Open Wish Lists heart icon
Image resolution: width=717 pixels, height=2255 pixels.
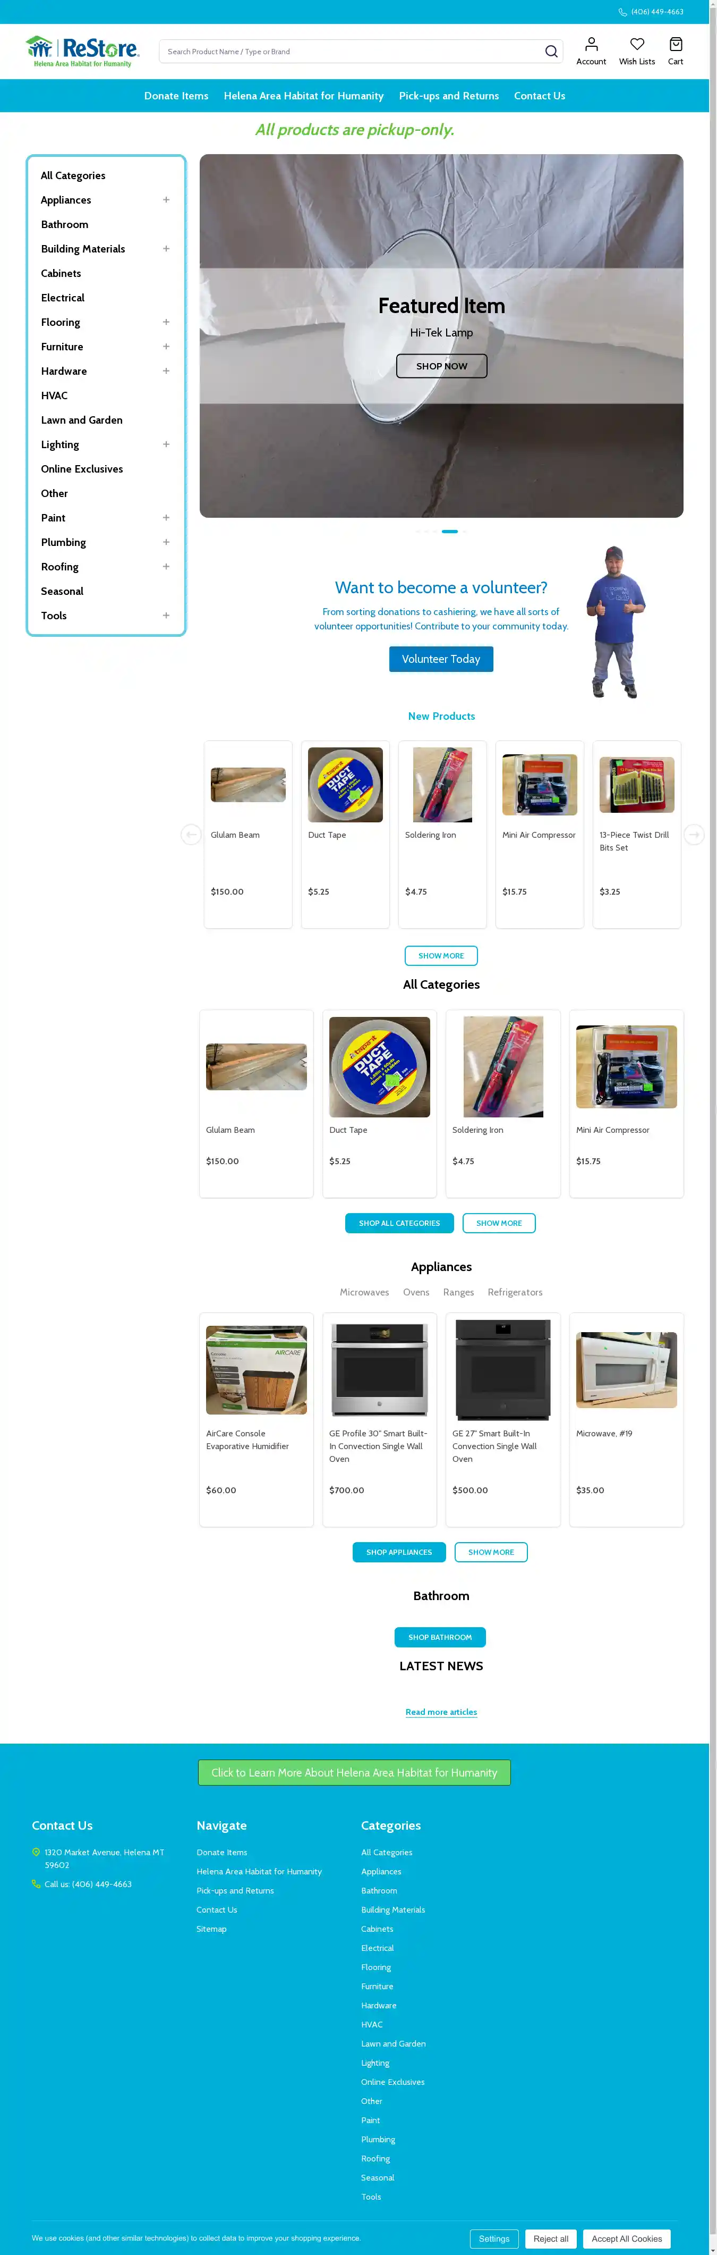[x=637, y=44]
